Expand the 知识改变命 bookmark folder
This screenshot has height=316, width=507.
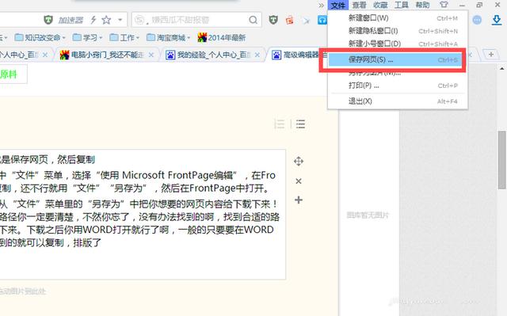click(x=40, y=38)
